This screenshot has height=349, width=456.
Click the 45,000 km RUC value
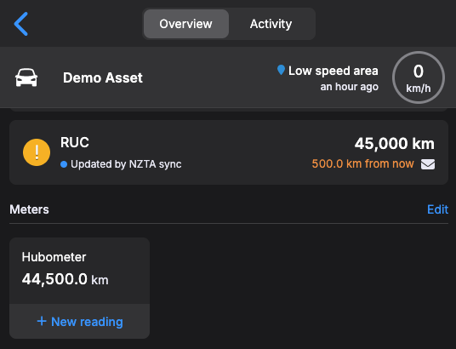(395, 144)
